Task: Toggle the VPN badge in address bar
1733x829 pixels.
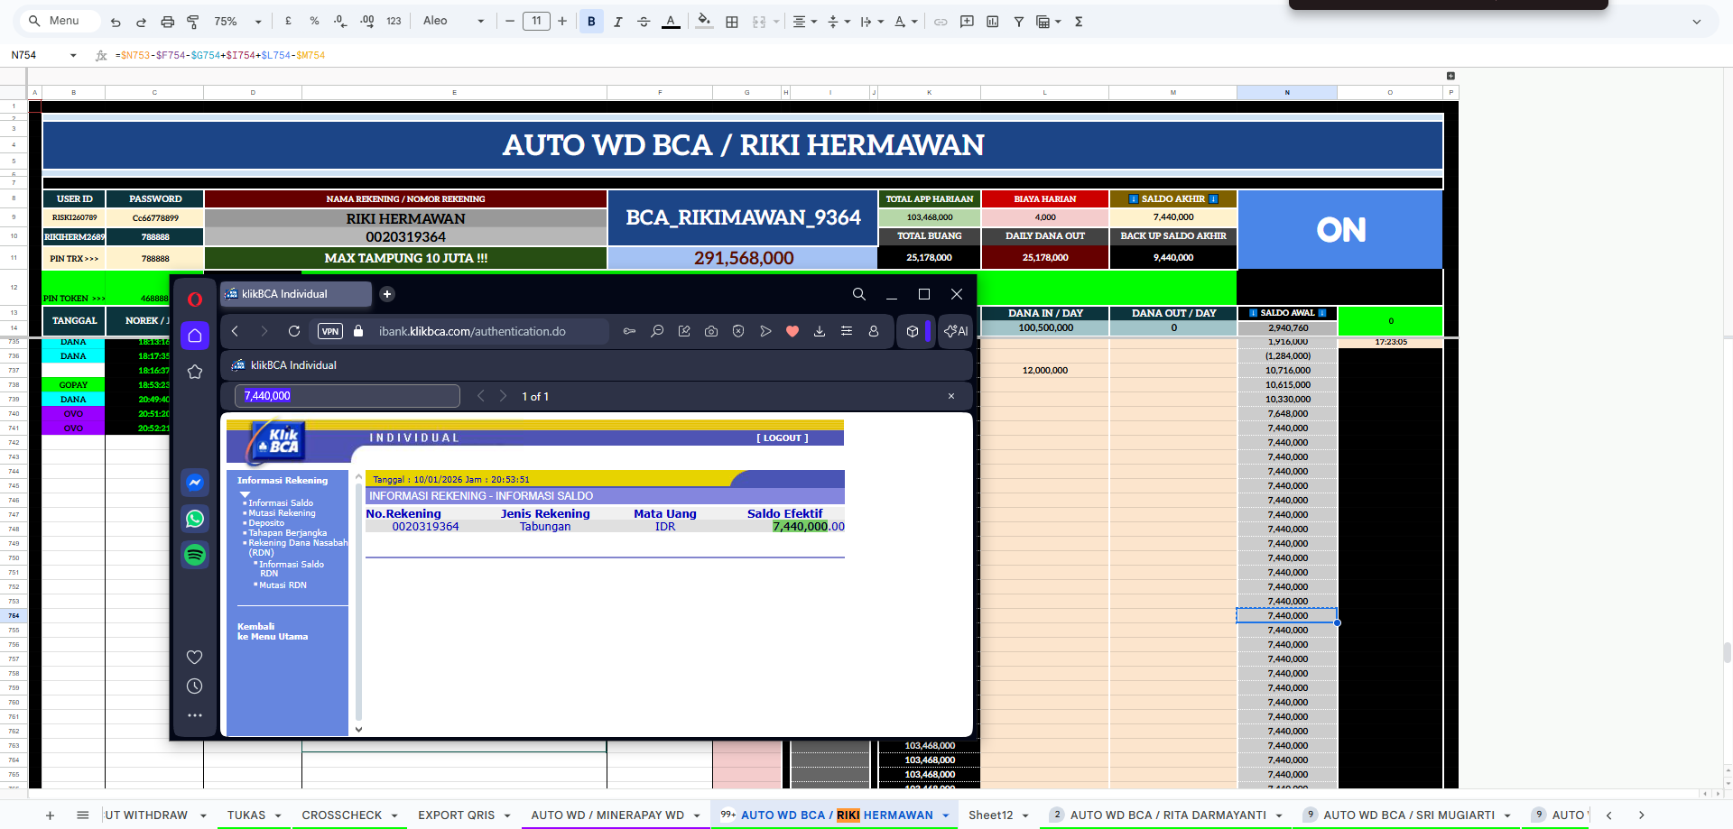Action: [x=330, y=331]
